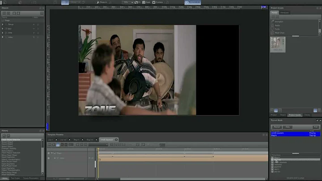Image resolution: width=322 pixels, height=181 pixels.
Task: Select the Animation assets folder
Action: (279, 22)
